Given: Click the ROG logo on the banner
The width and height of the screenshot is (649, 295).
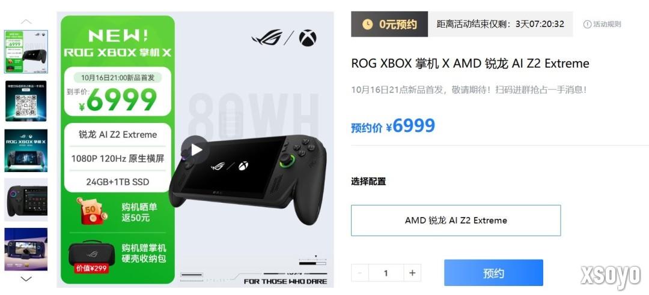Looking at the screenshot, I should coord(267,38).
